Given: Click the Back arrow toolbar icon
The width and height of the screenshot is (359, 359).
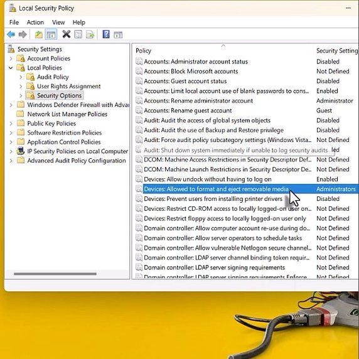Looking at the screenshot, I should tap(11, 35).
